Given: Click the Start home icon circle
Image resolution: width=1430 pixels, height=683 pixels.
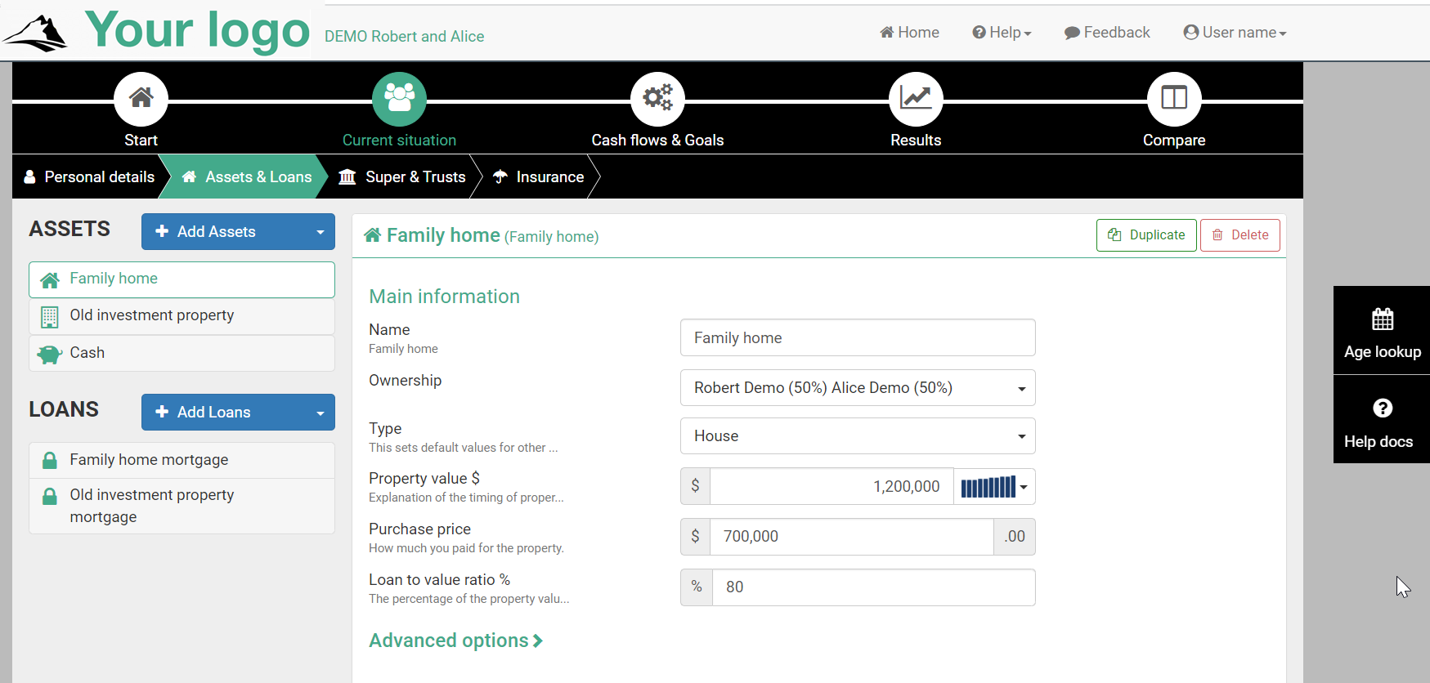Looking at the screenshot, I should [x=141, y=99].
